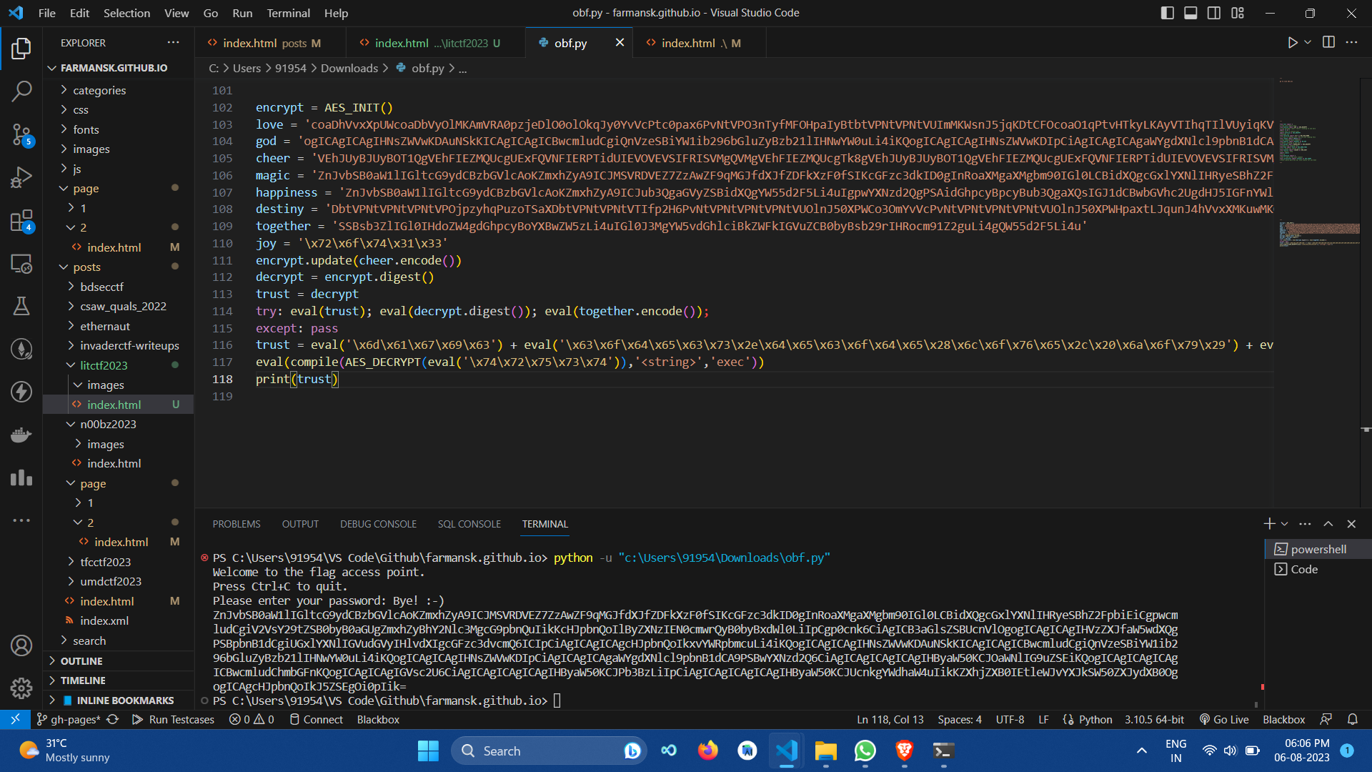Synchronize changes for the gh-pages branch
1372x772 pixels.
click(x=112, y=720)
